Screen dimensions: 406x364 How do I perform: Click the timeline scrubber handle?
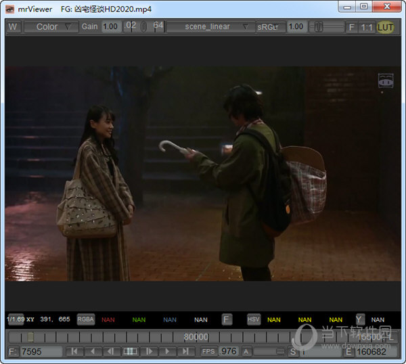click(30, 337)
